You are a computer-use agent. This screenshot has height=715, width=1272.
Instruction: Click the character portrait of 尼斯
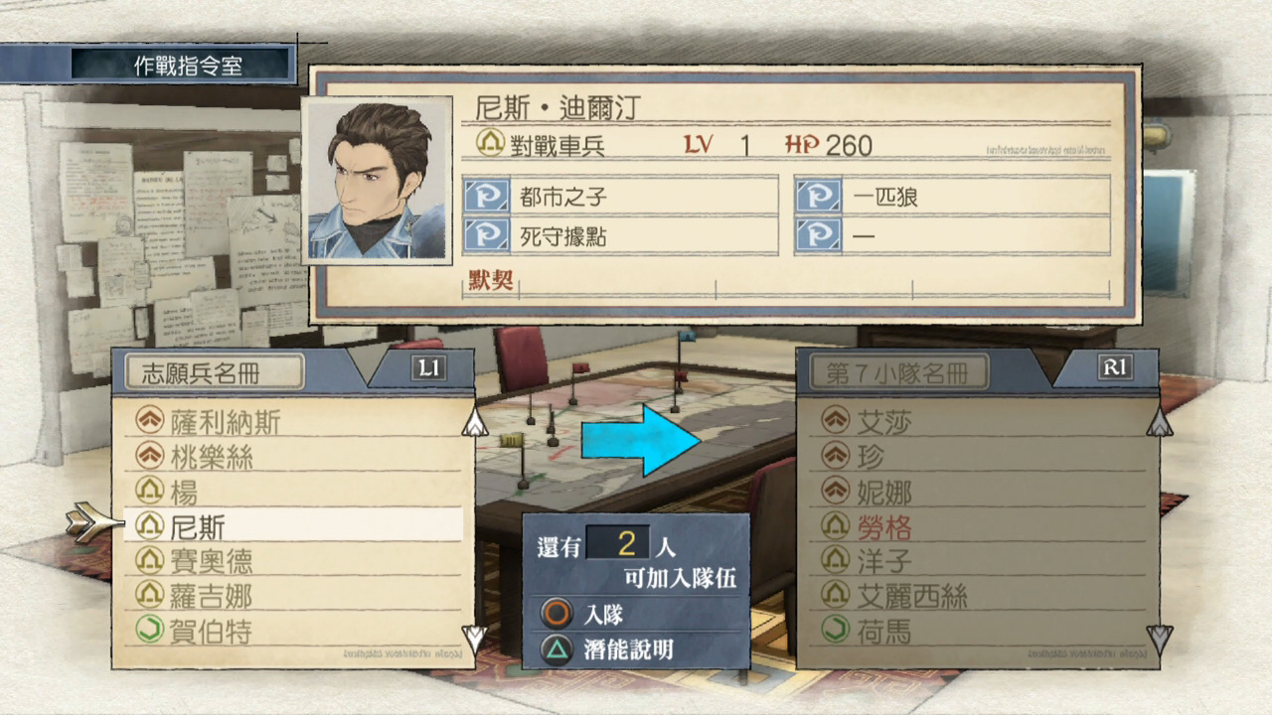378,180
